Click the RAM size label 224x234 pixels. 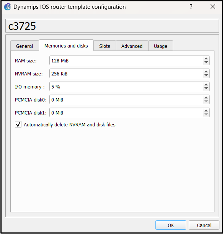[26, 61]
